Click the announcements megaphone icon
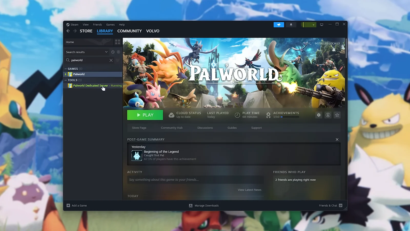 [x=279, y=25]
